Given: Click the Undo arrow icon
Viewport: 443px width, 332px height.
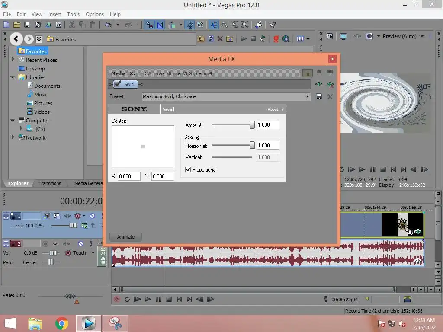Looking at the screenshot, I should pos(109,25).
